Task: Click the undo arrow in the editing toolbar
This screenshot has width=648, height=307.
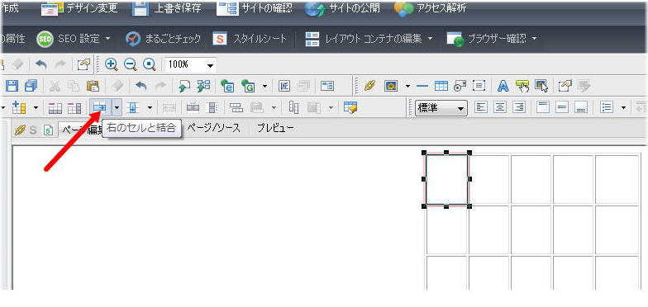Action: (141, 86)
